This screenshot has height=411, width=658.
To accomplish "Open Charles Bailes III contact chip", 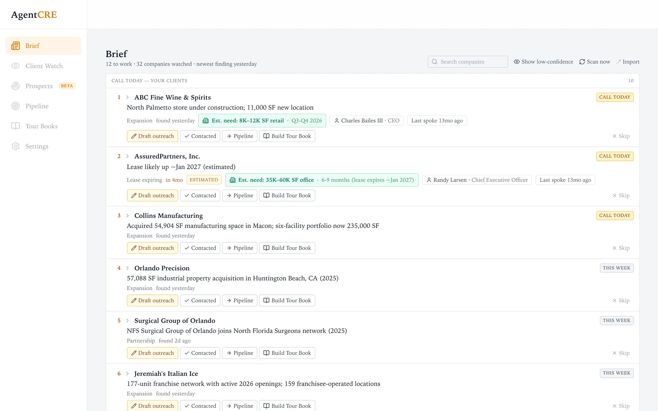I will tap(367, 121).
